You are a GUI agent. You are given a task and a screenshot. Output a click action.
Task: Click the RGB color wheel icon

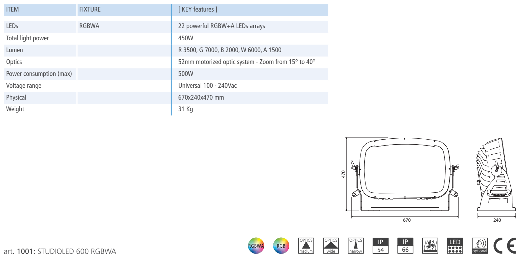click(281, 246)
